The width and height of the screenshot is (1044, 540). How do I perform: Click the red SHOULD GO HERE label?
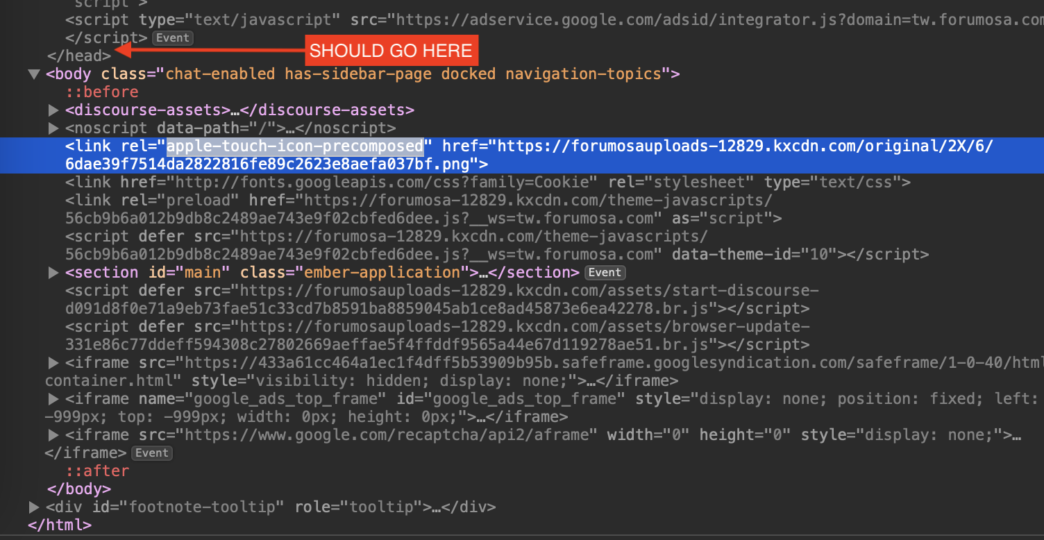tap(391, 51)
